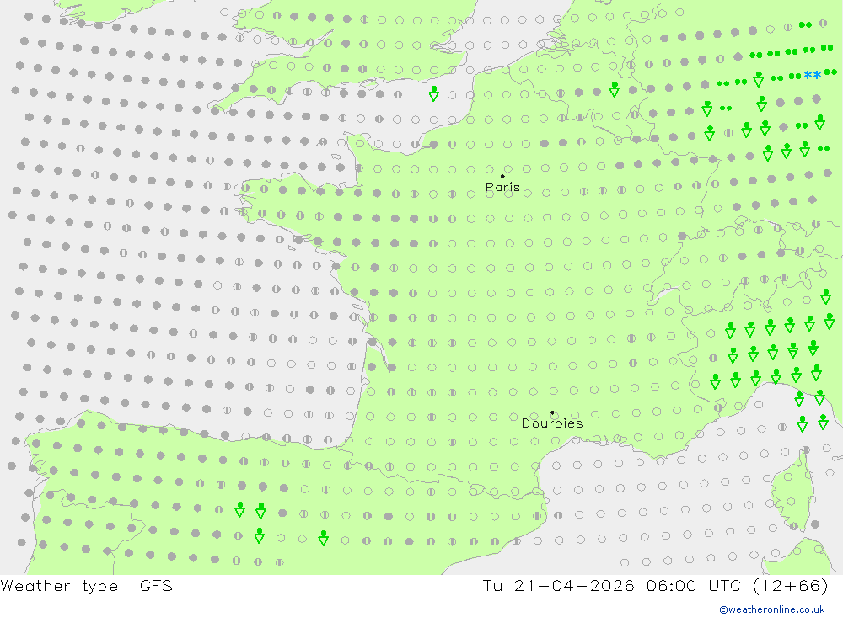Viewport: 843px width, 617px height.
Task: Click the Dourbies city label
Action: 552,423
